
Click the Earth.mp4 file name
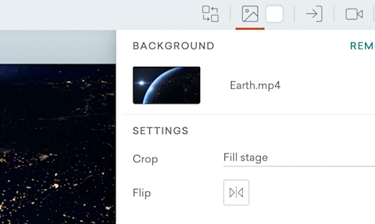(255, 85)
